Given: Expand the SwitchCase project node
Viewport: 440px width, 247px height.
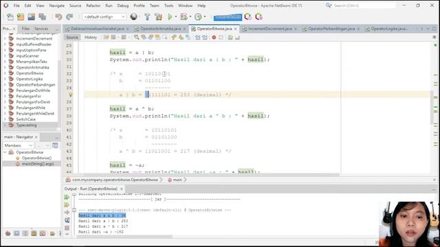Looking at the screenshot, I should (x=5, y=119).
